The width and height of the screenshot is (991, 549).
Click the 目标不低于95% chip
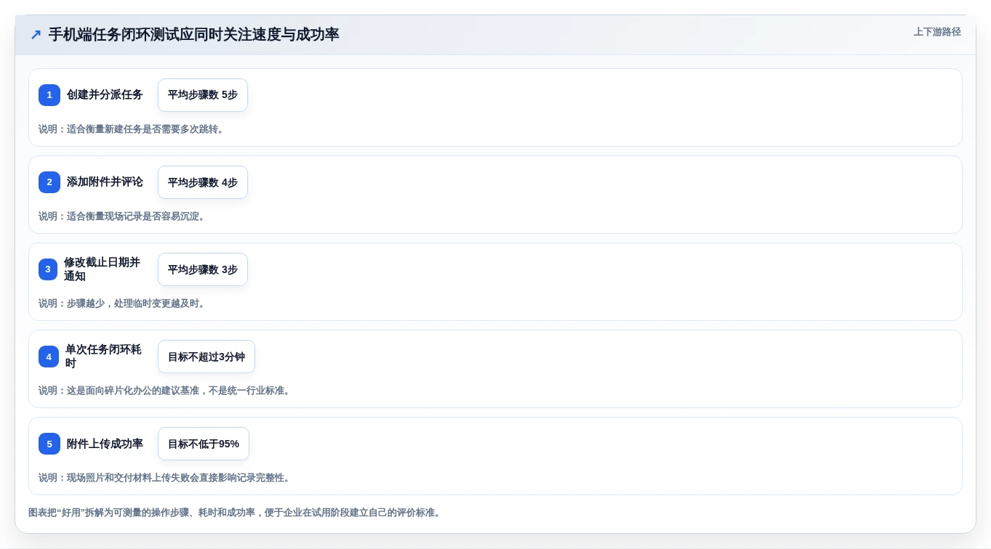coord(204,444)
